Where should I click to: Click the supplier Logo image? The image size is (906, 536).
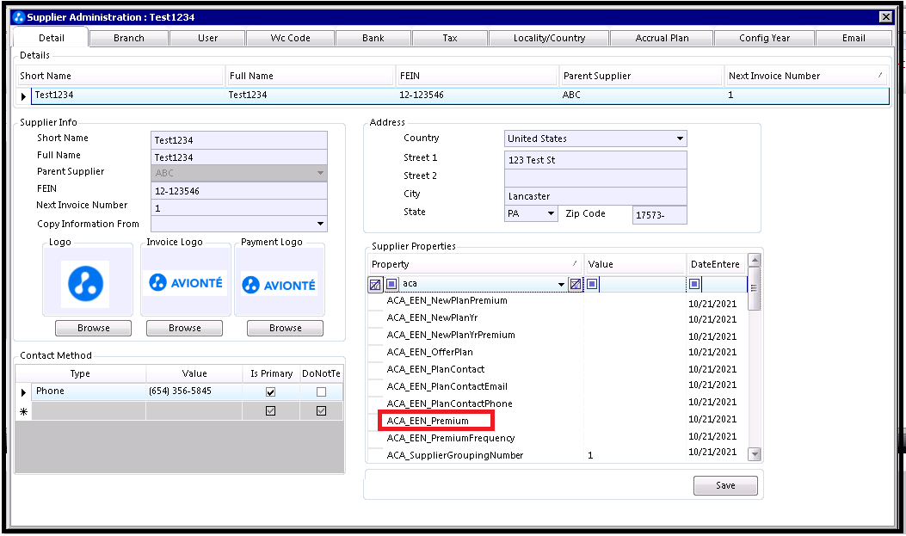pyautogui.click(x=86, y=284)
